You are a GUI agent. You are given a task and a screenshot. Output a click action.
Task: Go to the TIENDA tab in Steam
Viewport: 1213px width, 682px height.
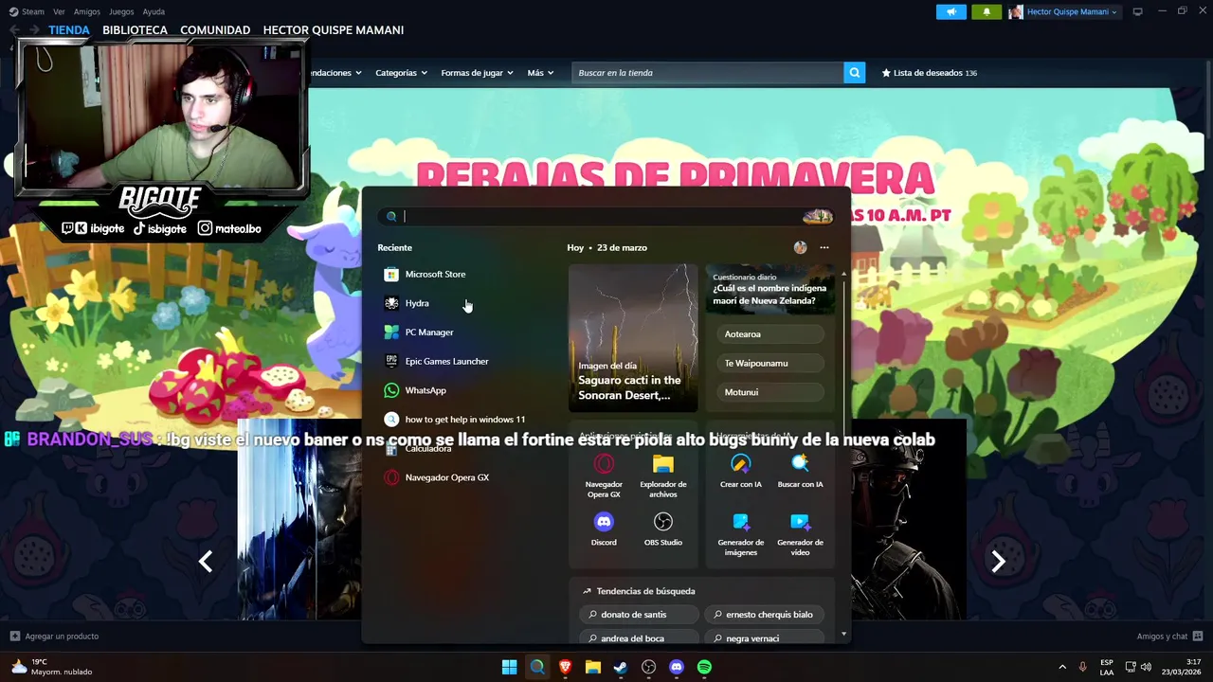[69, 30]
